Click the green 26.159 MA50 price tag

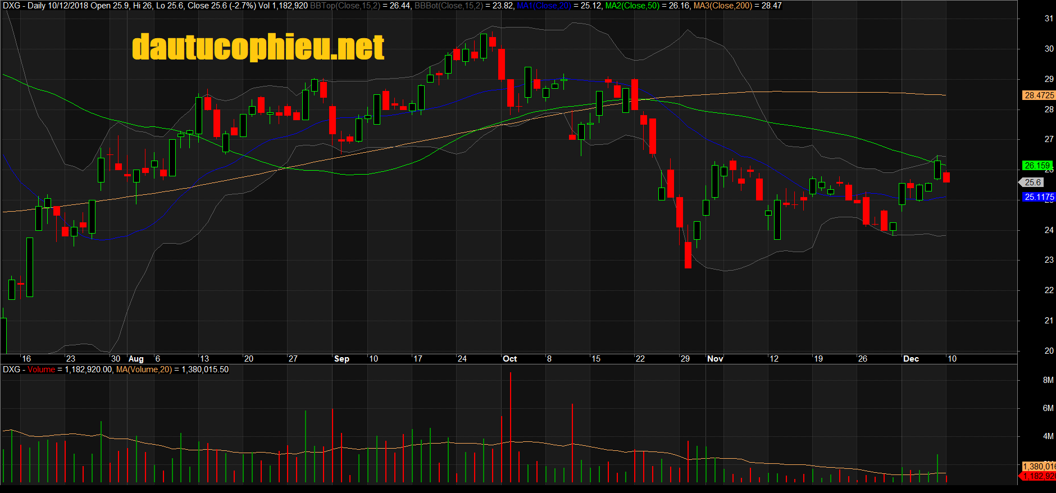pyautogui.click(x=1037, y=166)
